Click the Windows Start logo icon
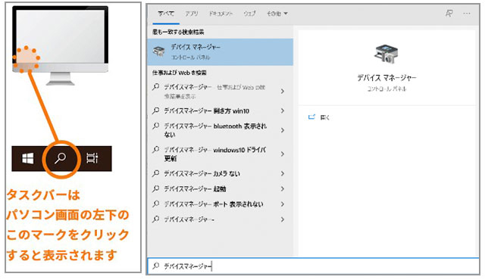 click(28, 159)
